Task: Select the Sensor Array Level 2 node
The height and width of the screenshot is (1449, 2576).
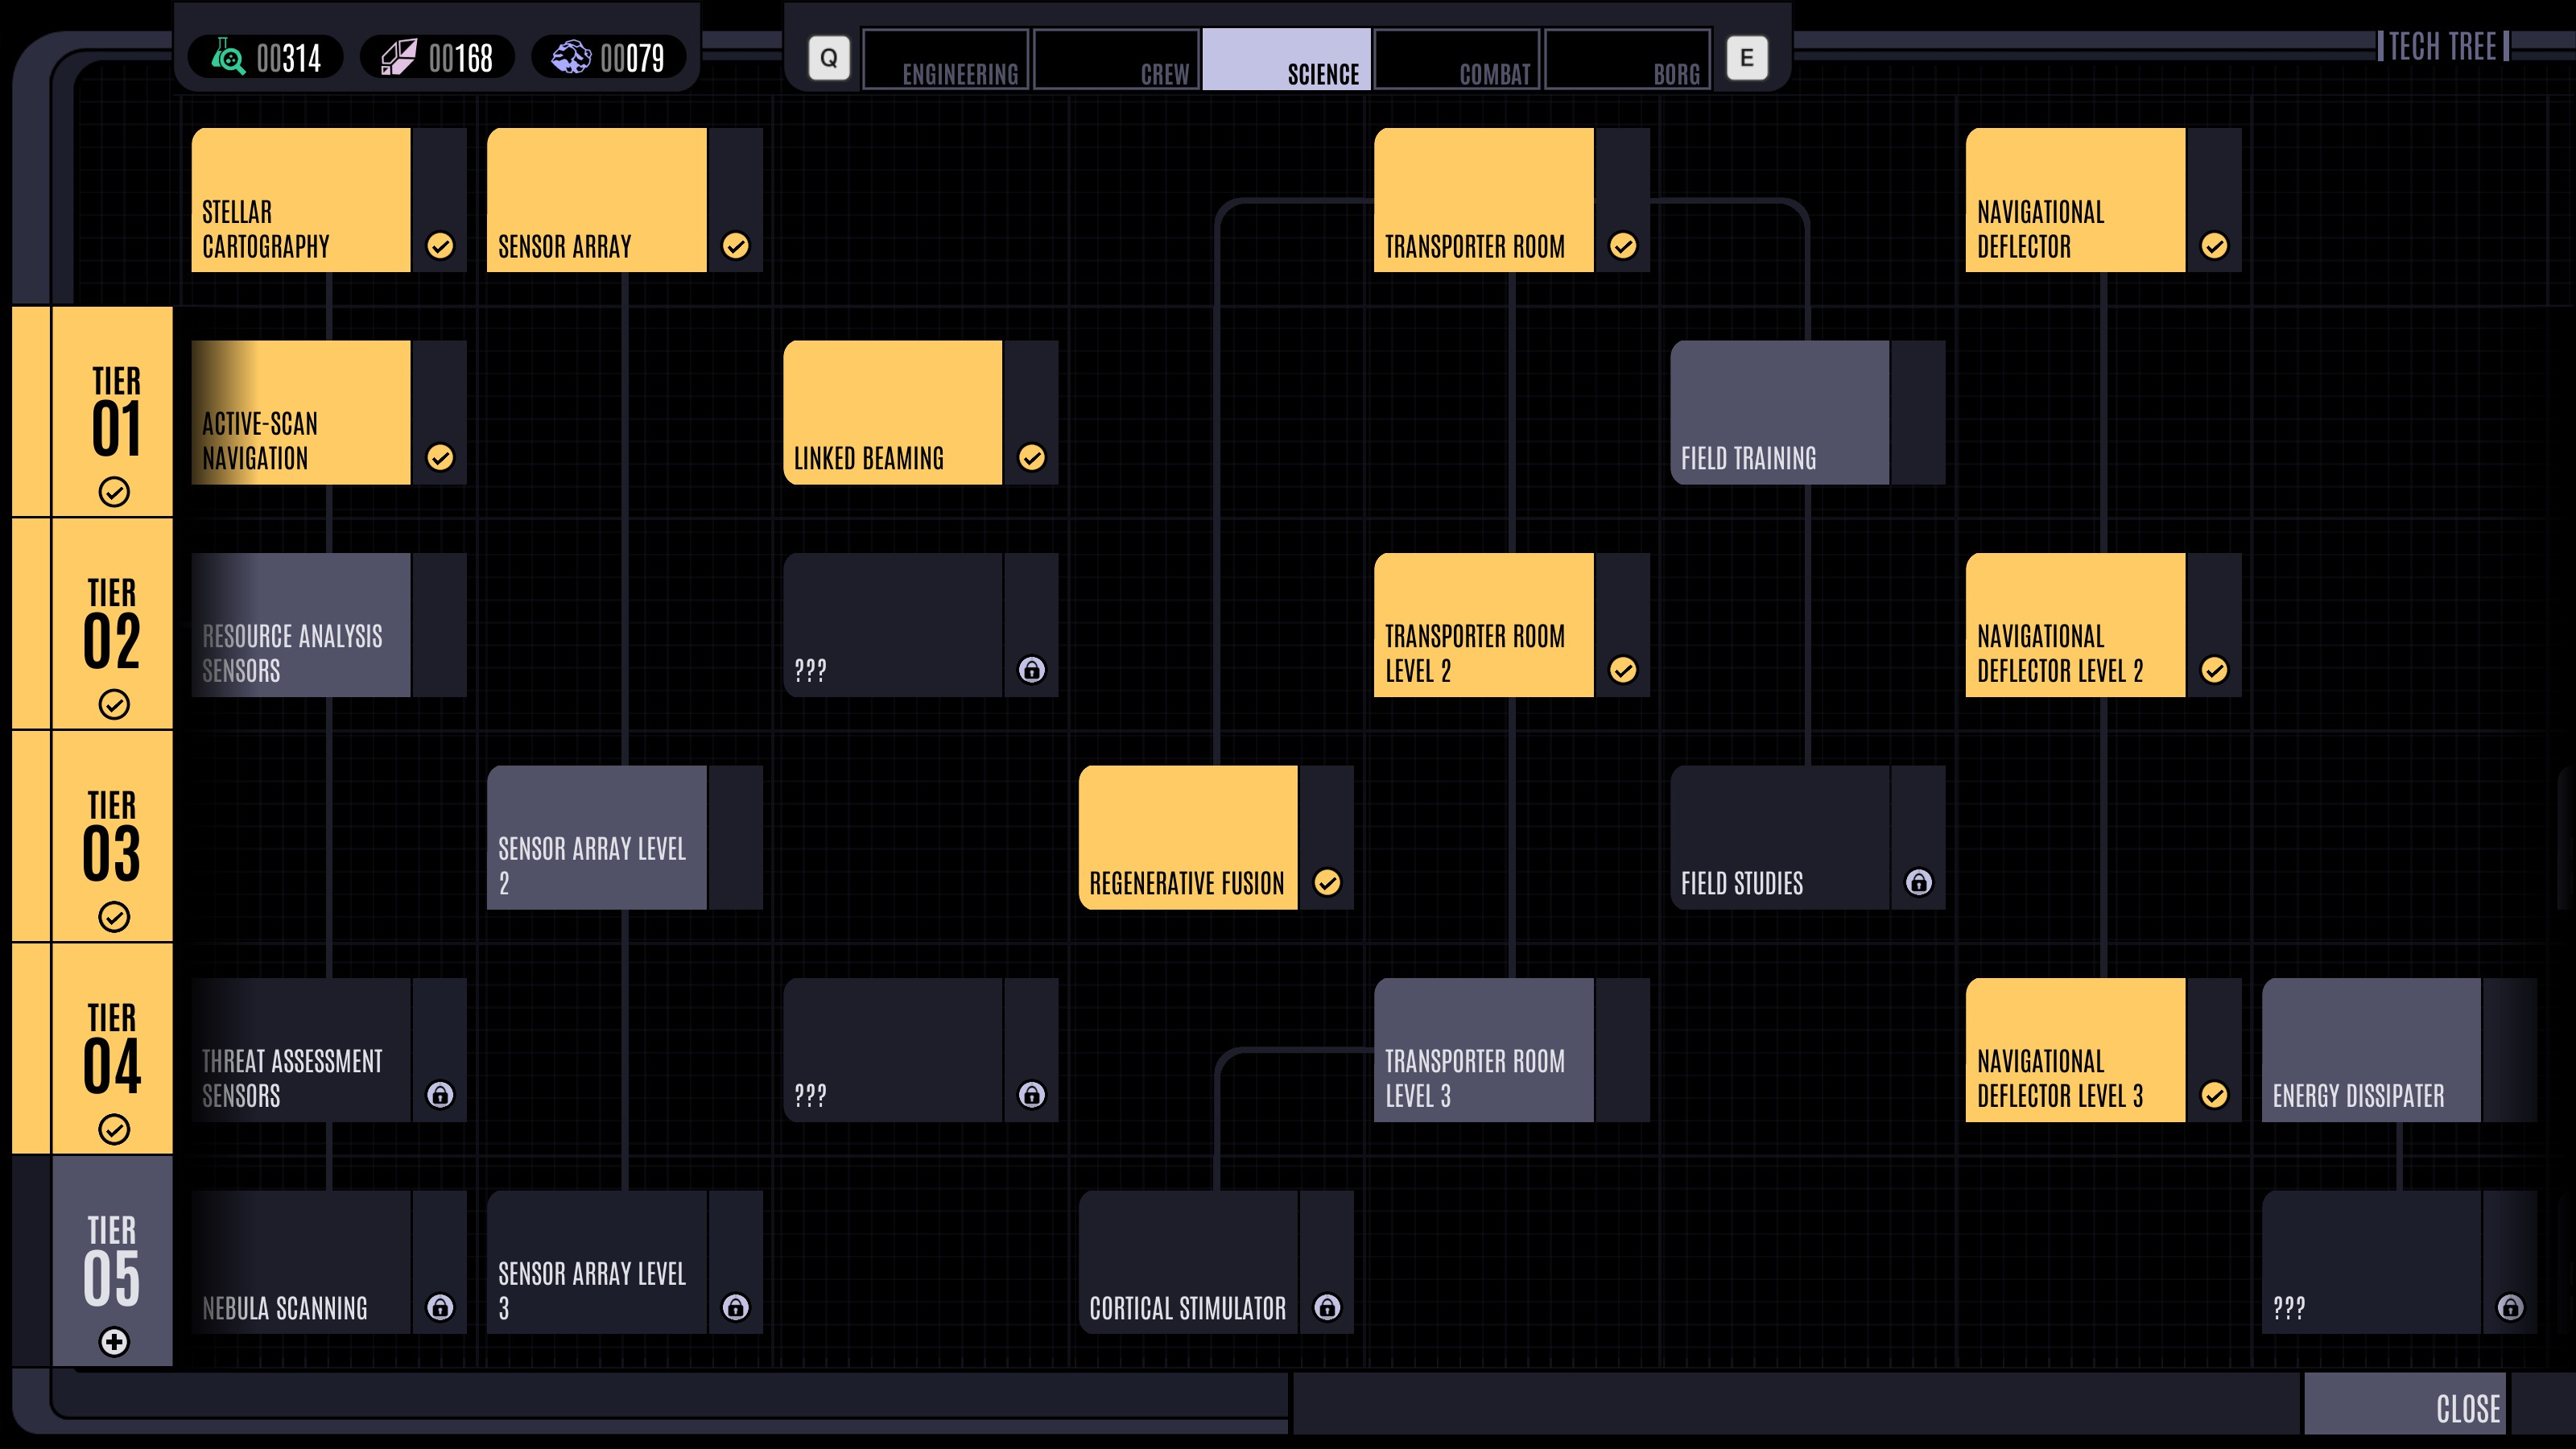Action: (x=597, y=838)
